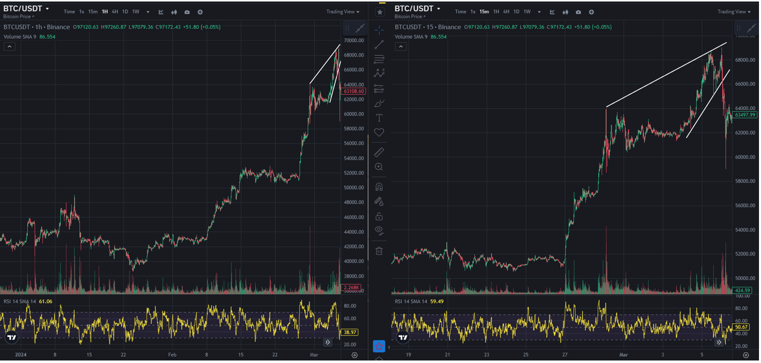Collapse the left chart's indicator legend

pyautogui.click(x=10, y=47)
